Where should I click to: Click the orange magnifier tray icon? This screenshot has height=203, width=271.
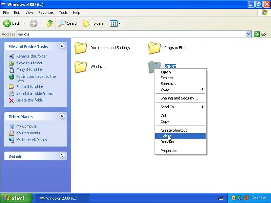click(246, 198)
